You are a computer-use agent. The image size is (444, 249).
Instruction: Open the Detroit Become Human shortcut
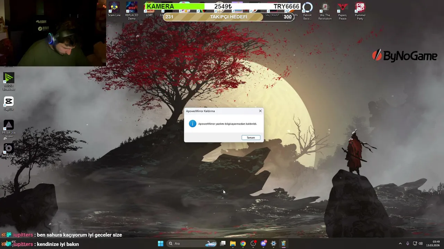307,11
